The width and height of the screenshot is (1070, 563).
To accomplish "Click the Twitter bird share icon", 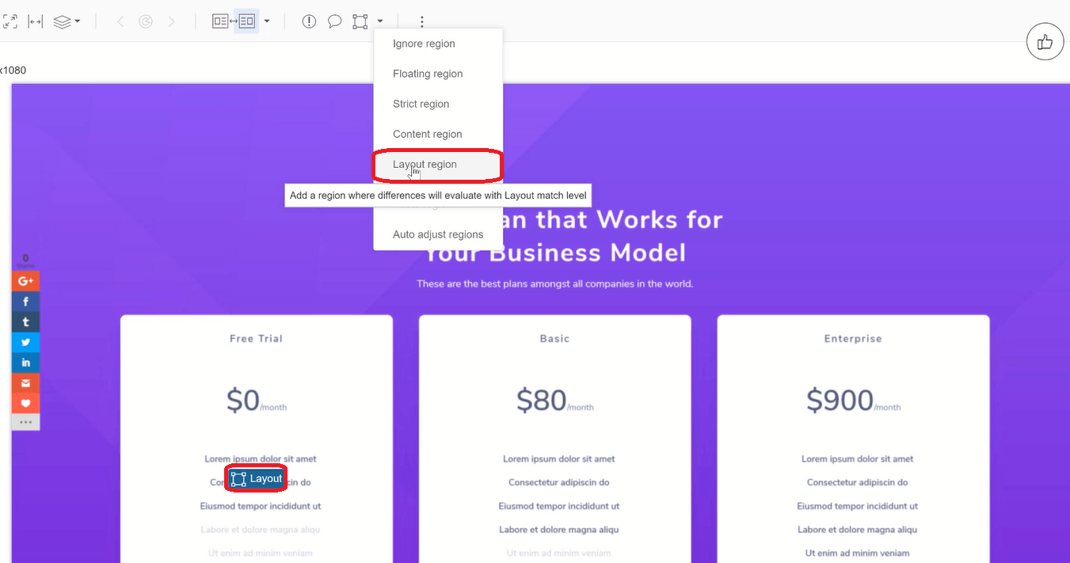I will coord(25,342).
